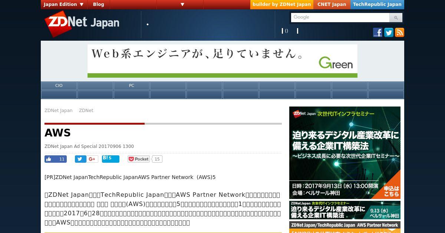
Task: Click the Pocket count showing 15
Action: tap(157, 159)
